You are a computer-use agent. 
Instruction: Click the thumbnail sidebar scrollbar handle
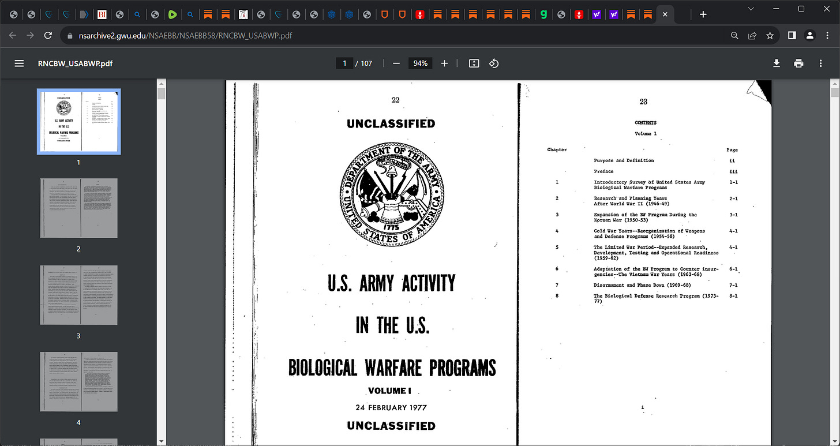click(x=162, y=94)
